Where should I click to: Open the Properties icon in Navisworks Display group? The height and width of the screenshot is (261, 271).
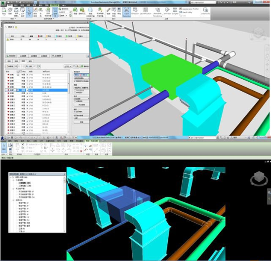(119, 11)
